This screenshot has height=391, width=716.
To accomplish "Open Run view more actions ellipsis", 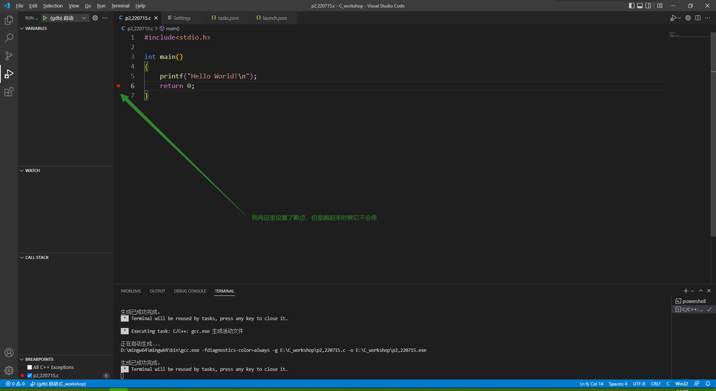I will 105,18.
